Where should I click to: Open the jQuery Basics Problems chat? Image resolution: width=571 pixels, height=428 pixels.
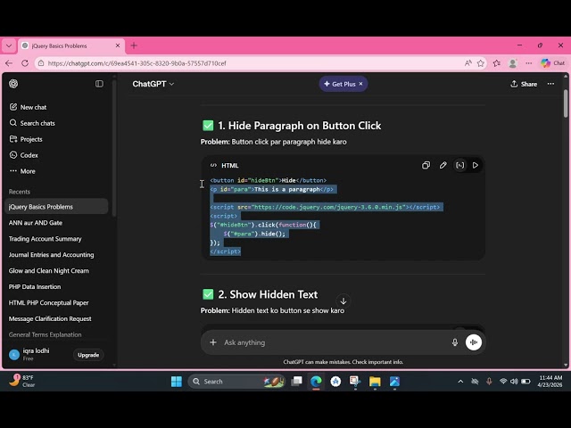(57, 207)
